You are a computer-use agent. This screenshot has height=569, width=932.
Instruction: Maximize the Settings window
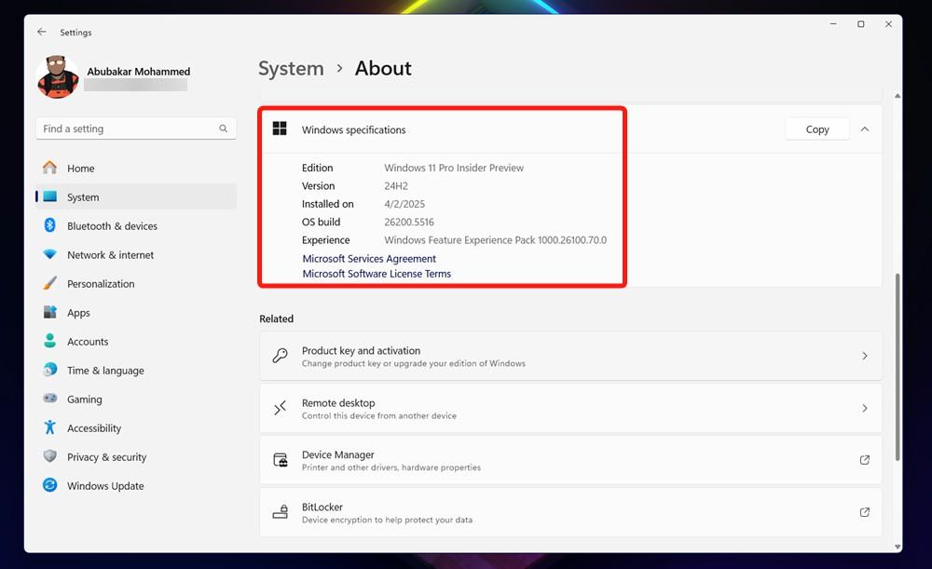pos(860,24)
